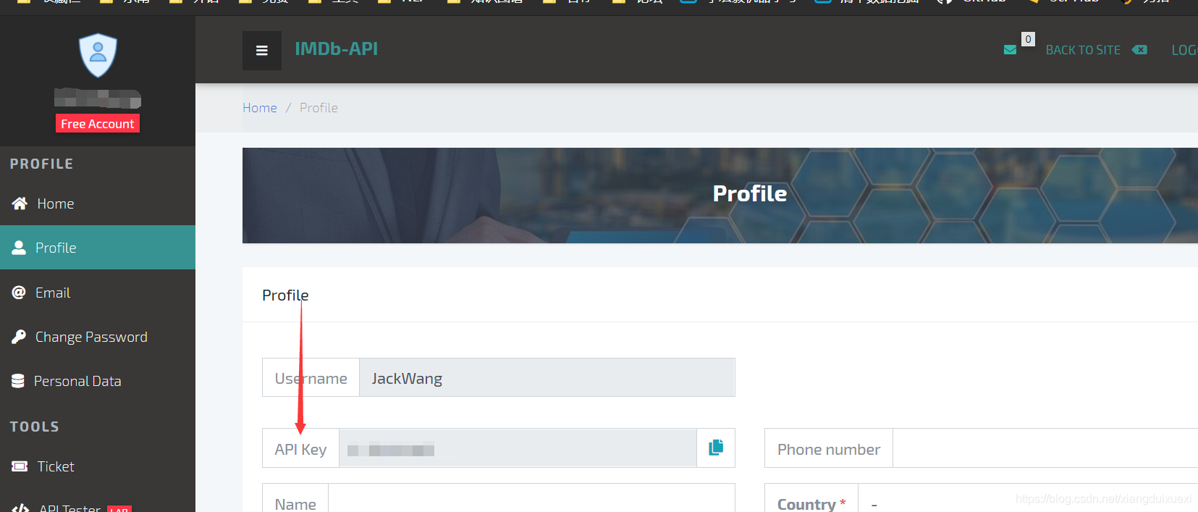Open the Country dropdown
Image resolution: width=1198 pixels, height=512 pixels.
[x=1028, y=498]
